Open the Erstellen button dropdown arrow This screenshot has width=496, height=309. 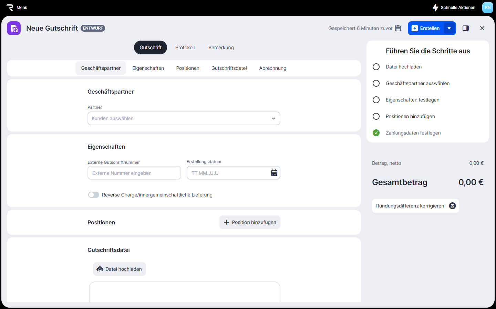(x=449, y=28)
